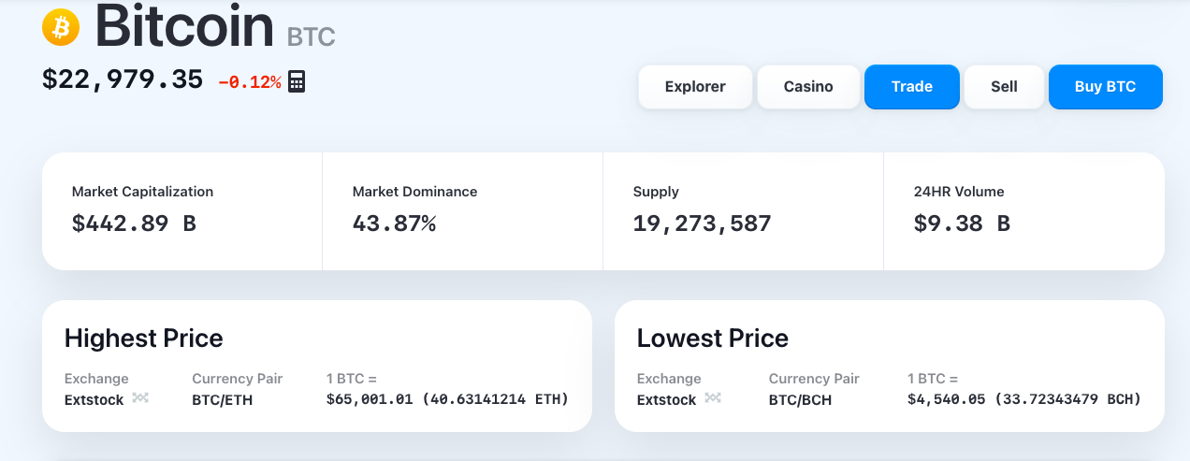Click the Buy BTC button
This screenshot has height=461, width=1190.
tap(1105, 87)
